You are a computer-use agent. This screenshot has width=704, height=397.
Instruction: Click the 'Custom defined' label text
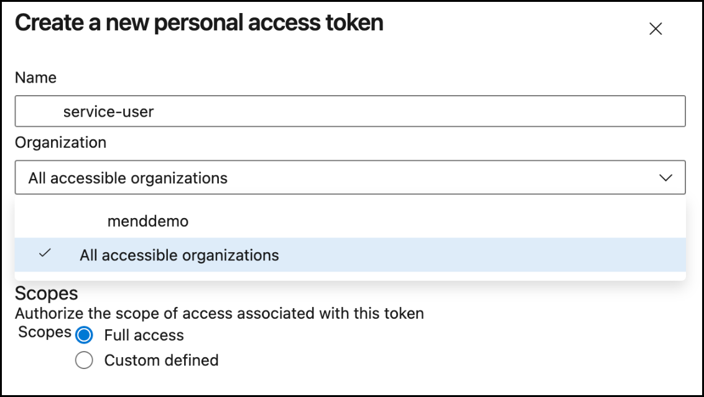pyautogui.click(x=161, y=360)
